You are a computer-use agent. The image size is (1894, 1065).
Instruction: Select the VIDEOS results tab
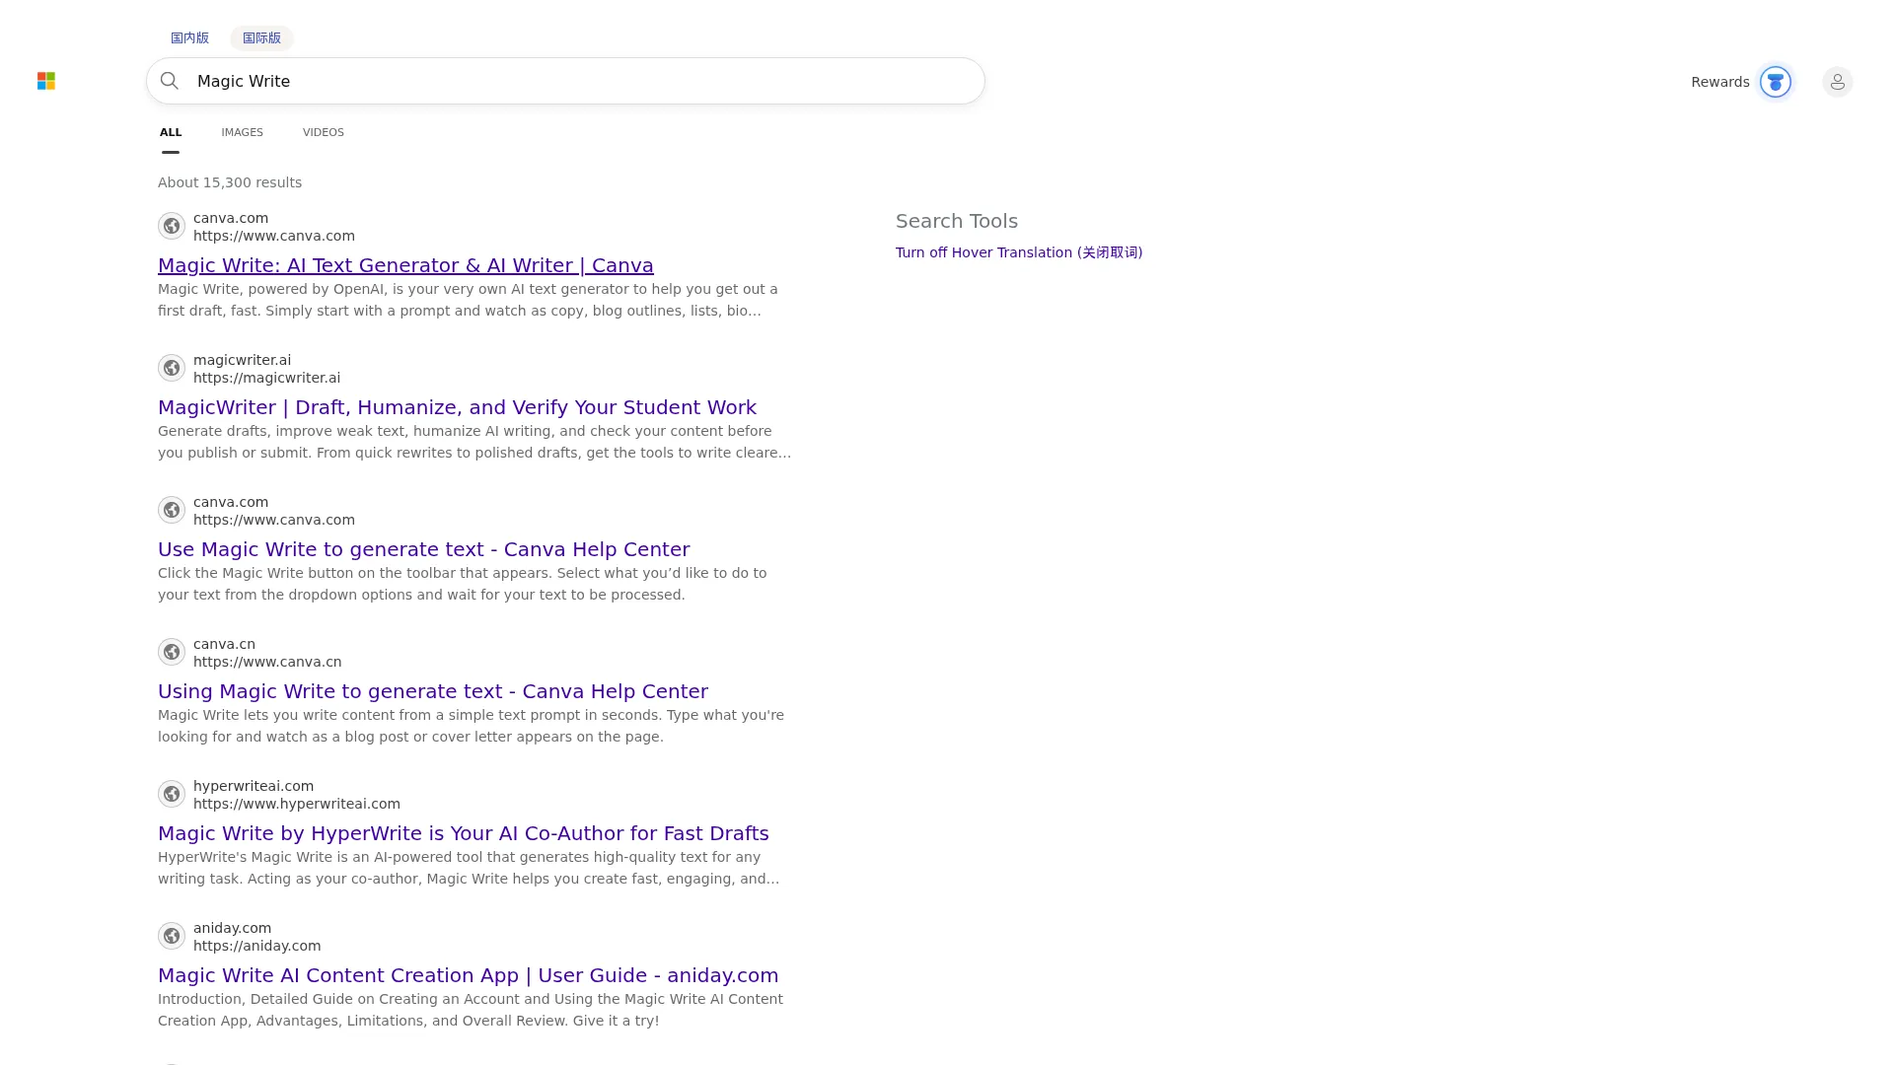click(324, 132)
